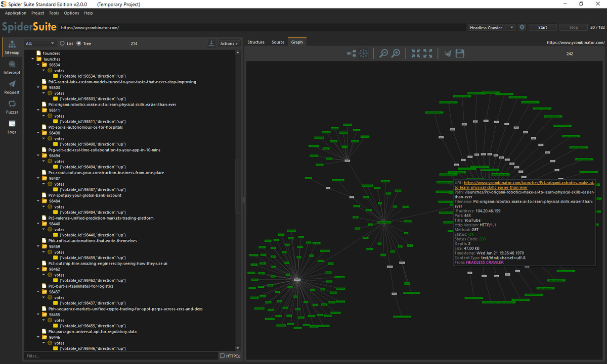
Task: Open the Tools menu
Action: tap(54, 13)
